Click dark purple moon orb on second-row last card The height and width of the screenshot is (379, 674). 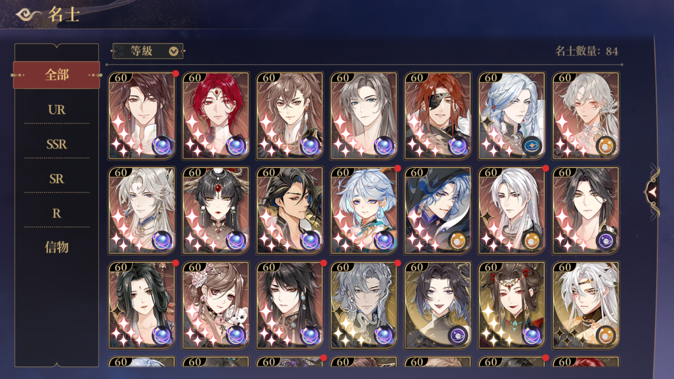[x=606, y=240]
